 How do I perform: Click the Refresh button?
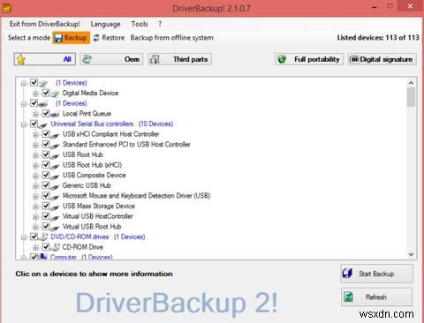pos(376,297)
